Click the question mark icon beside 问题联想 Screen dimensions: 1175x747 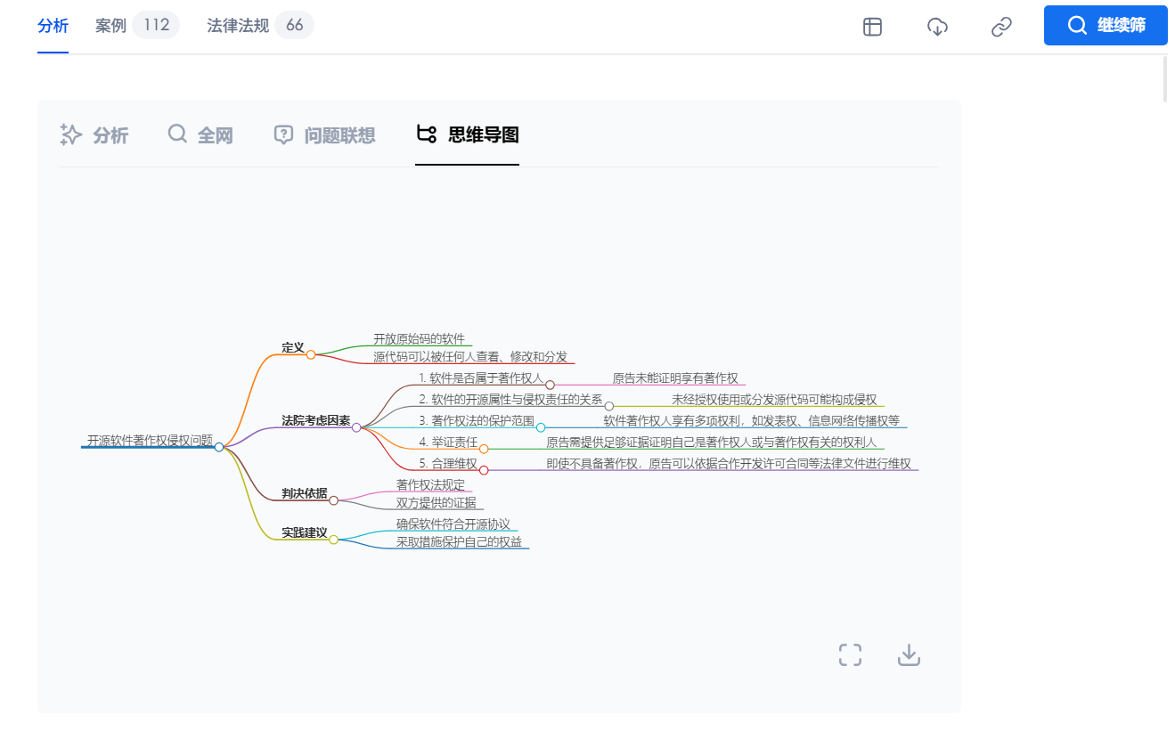[x=282, y=134]
